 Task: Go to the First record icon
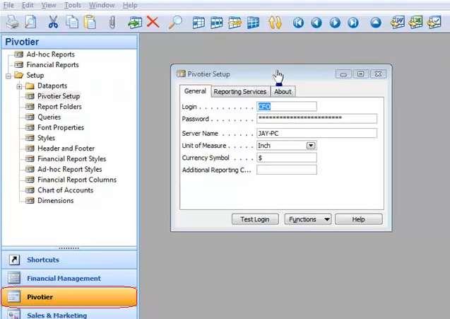[x=298, y=23]
